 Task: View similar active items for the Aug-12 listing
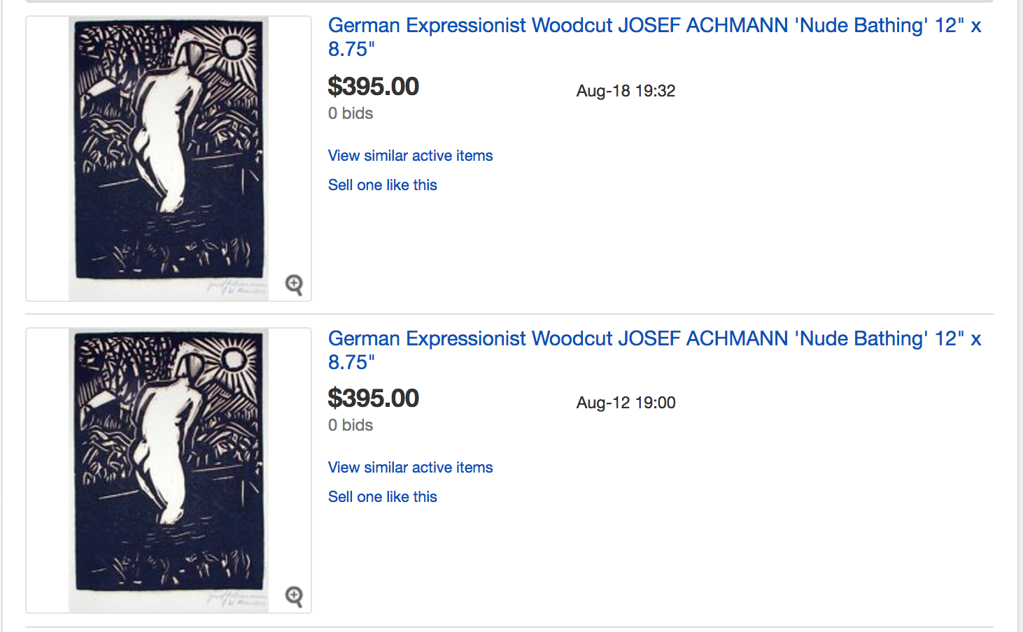coord(410,468)
